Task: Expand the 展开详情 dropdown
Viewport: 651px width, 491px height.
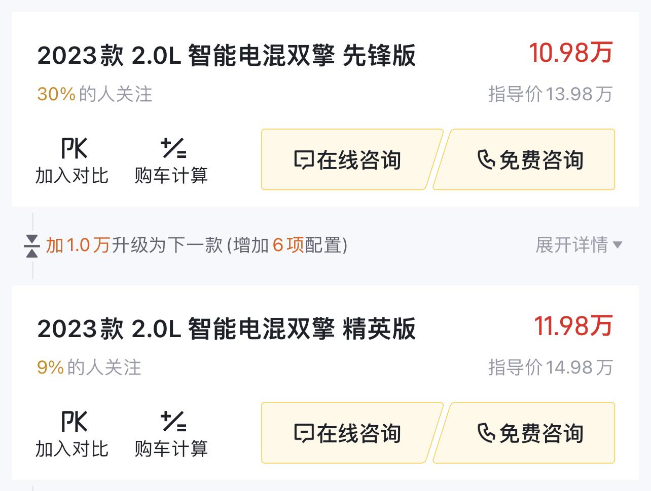Action: tap(578, 245)
